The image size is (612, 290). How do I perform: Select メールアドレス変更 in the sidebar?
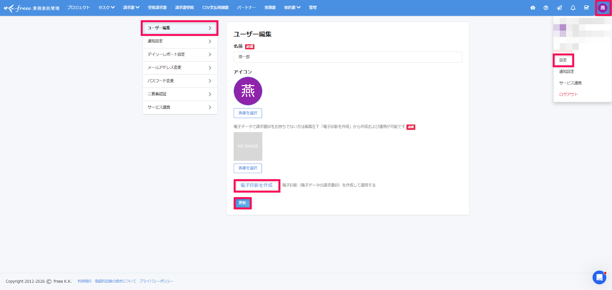180,68
